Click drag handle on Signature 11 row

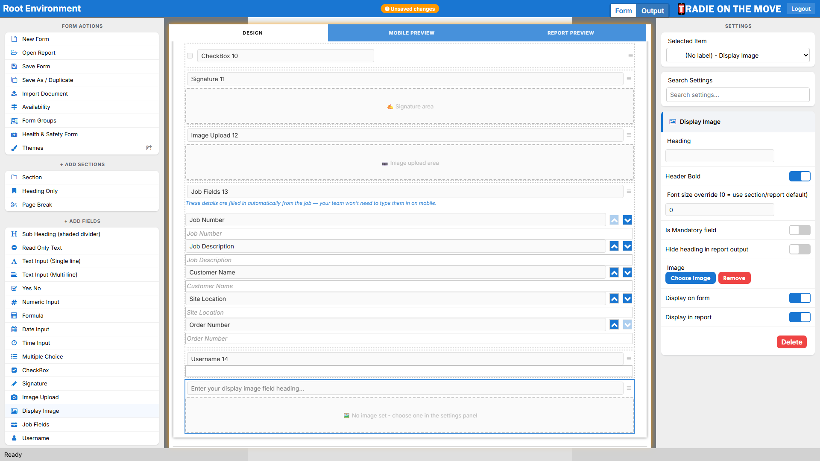pyautogui.click(x=629, y=79)
